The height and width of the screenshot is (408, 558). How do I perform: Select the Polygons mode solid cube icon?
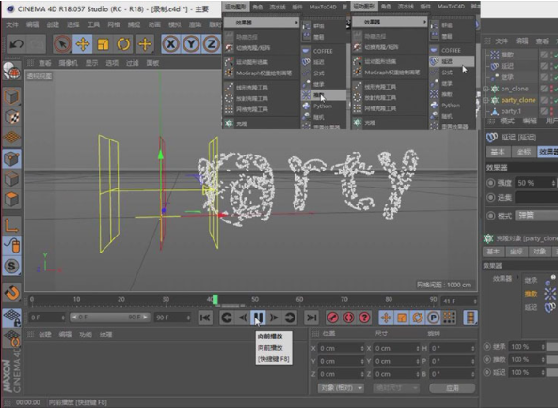(11, 199)
